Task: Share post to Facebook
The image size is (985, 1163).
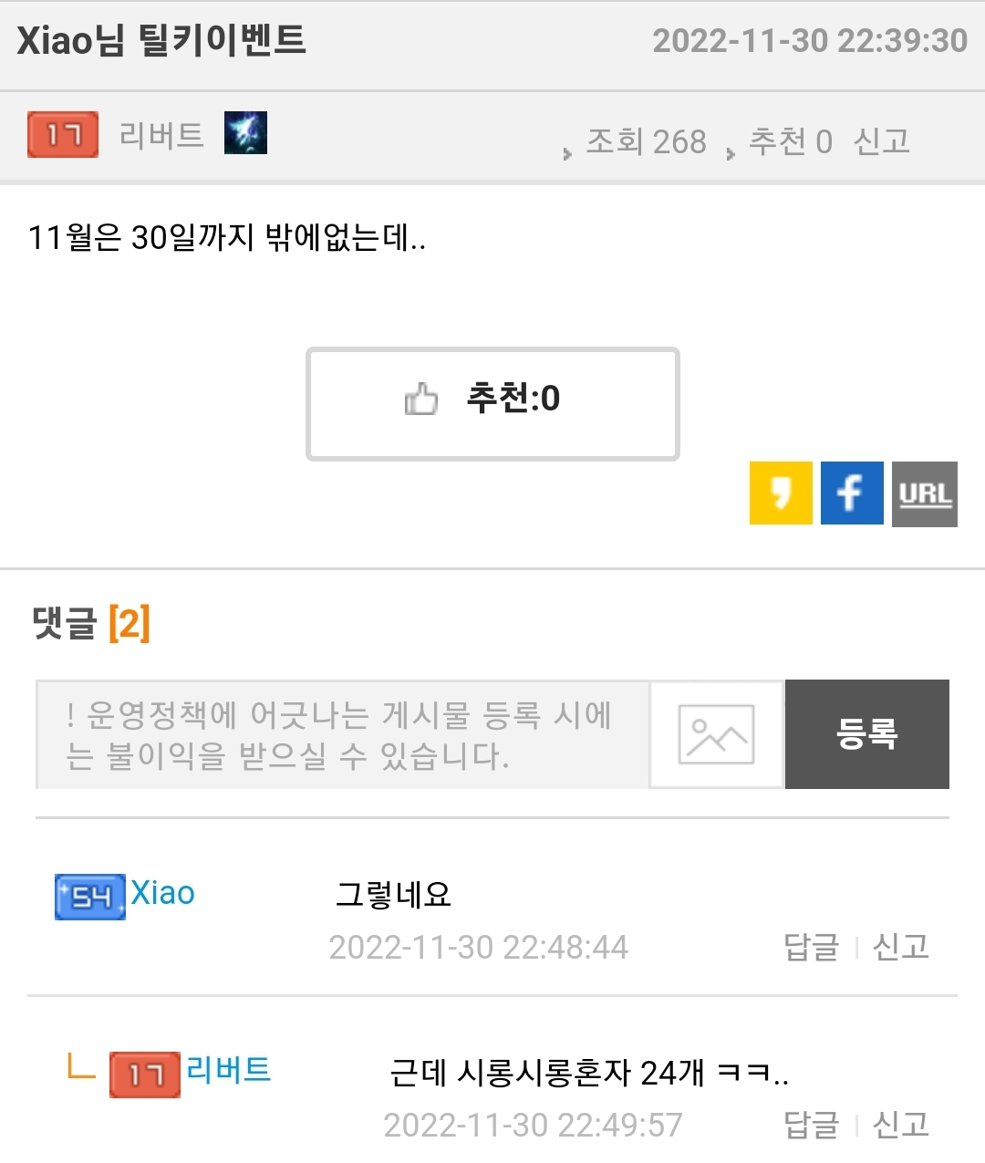Action: point(852,493)
